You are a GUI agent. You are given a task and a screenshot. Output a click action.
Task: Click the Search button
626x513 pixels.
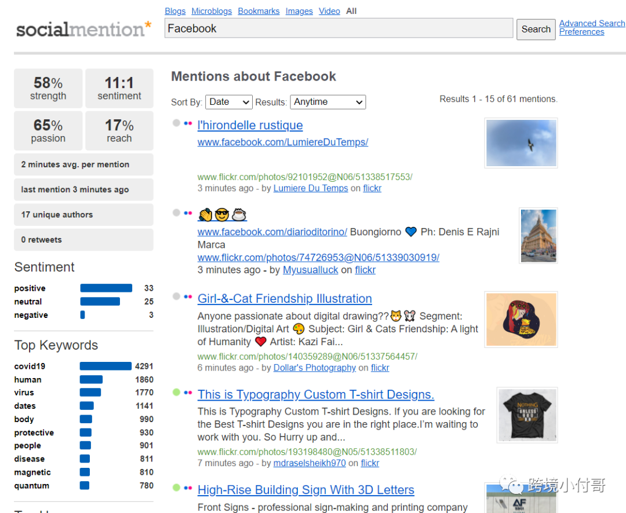pyautogui.click(x=536, y=30)
